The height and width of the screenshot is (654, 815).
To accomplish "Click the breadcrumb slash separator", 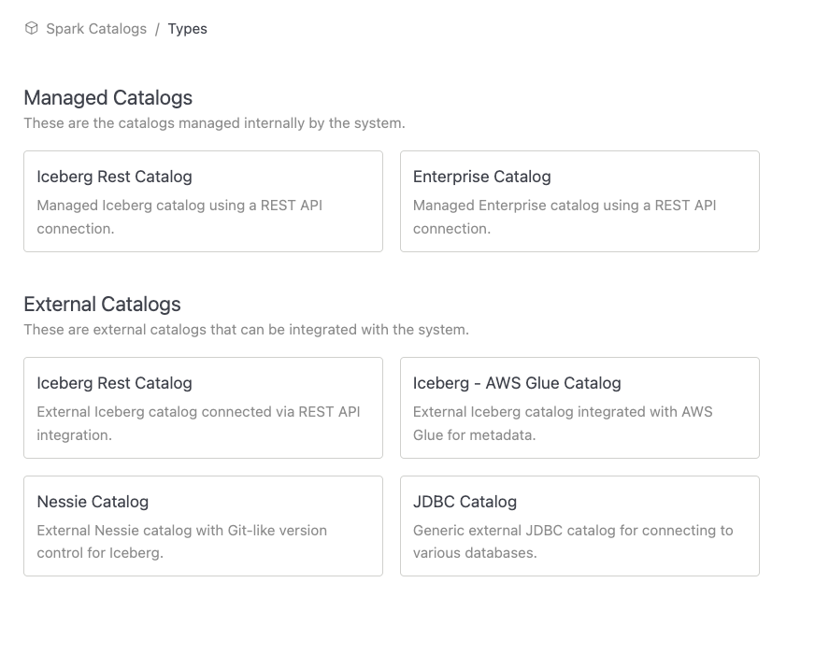I will pyautogui.click(x=155, y=29).
